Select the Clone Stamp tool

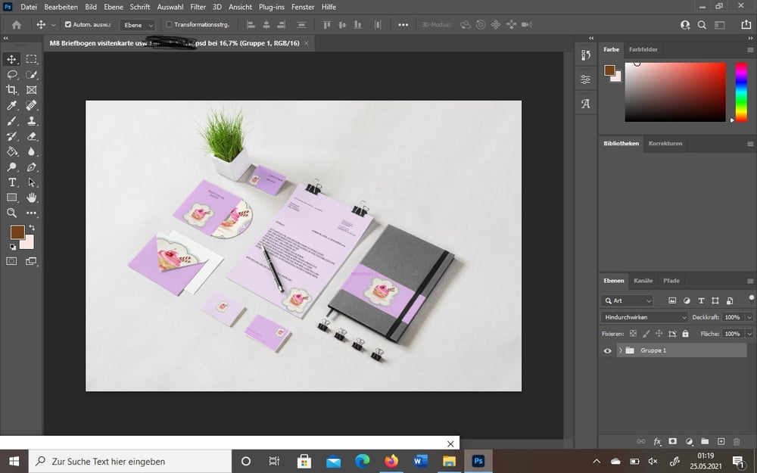click(x=31, y=120)
